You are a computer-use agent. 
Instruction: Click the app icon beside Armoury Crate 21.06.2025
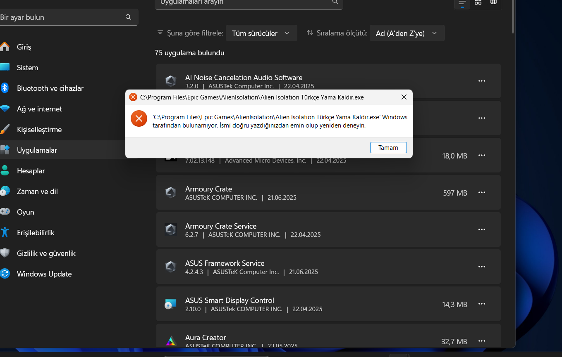171,192
